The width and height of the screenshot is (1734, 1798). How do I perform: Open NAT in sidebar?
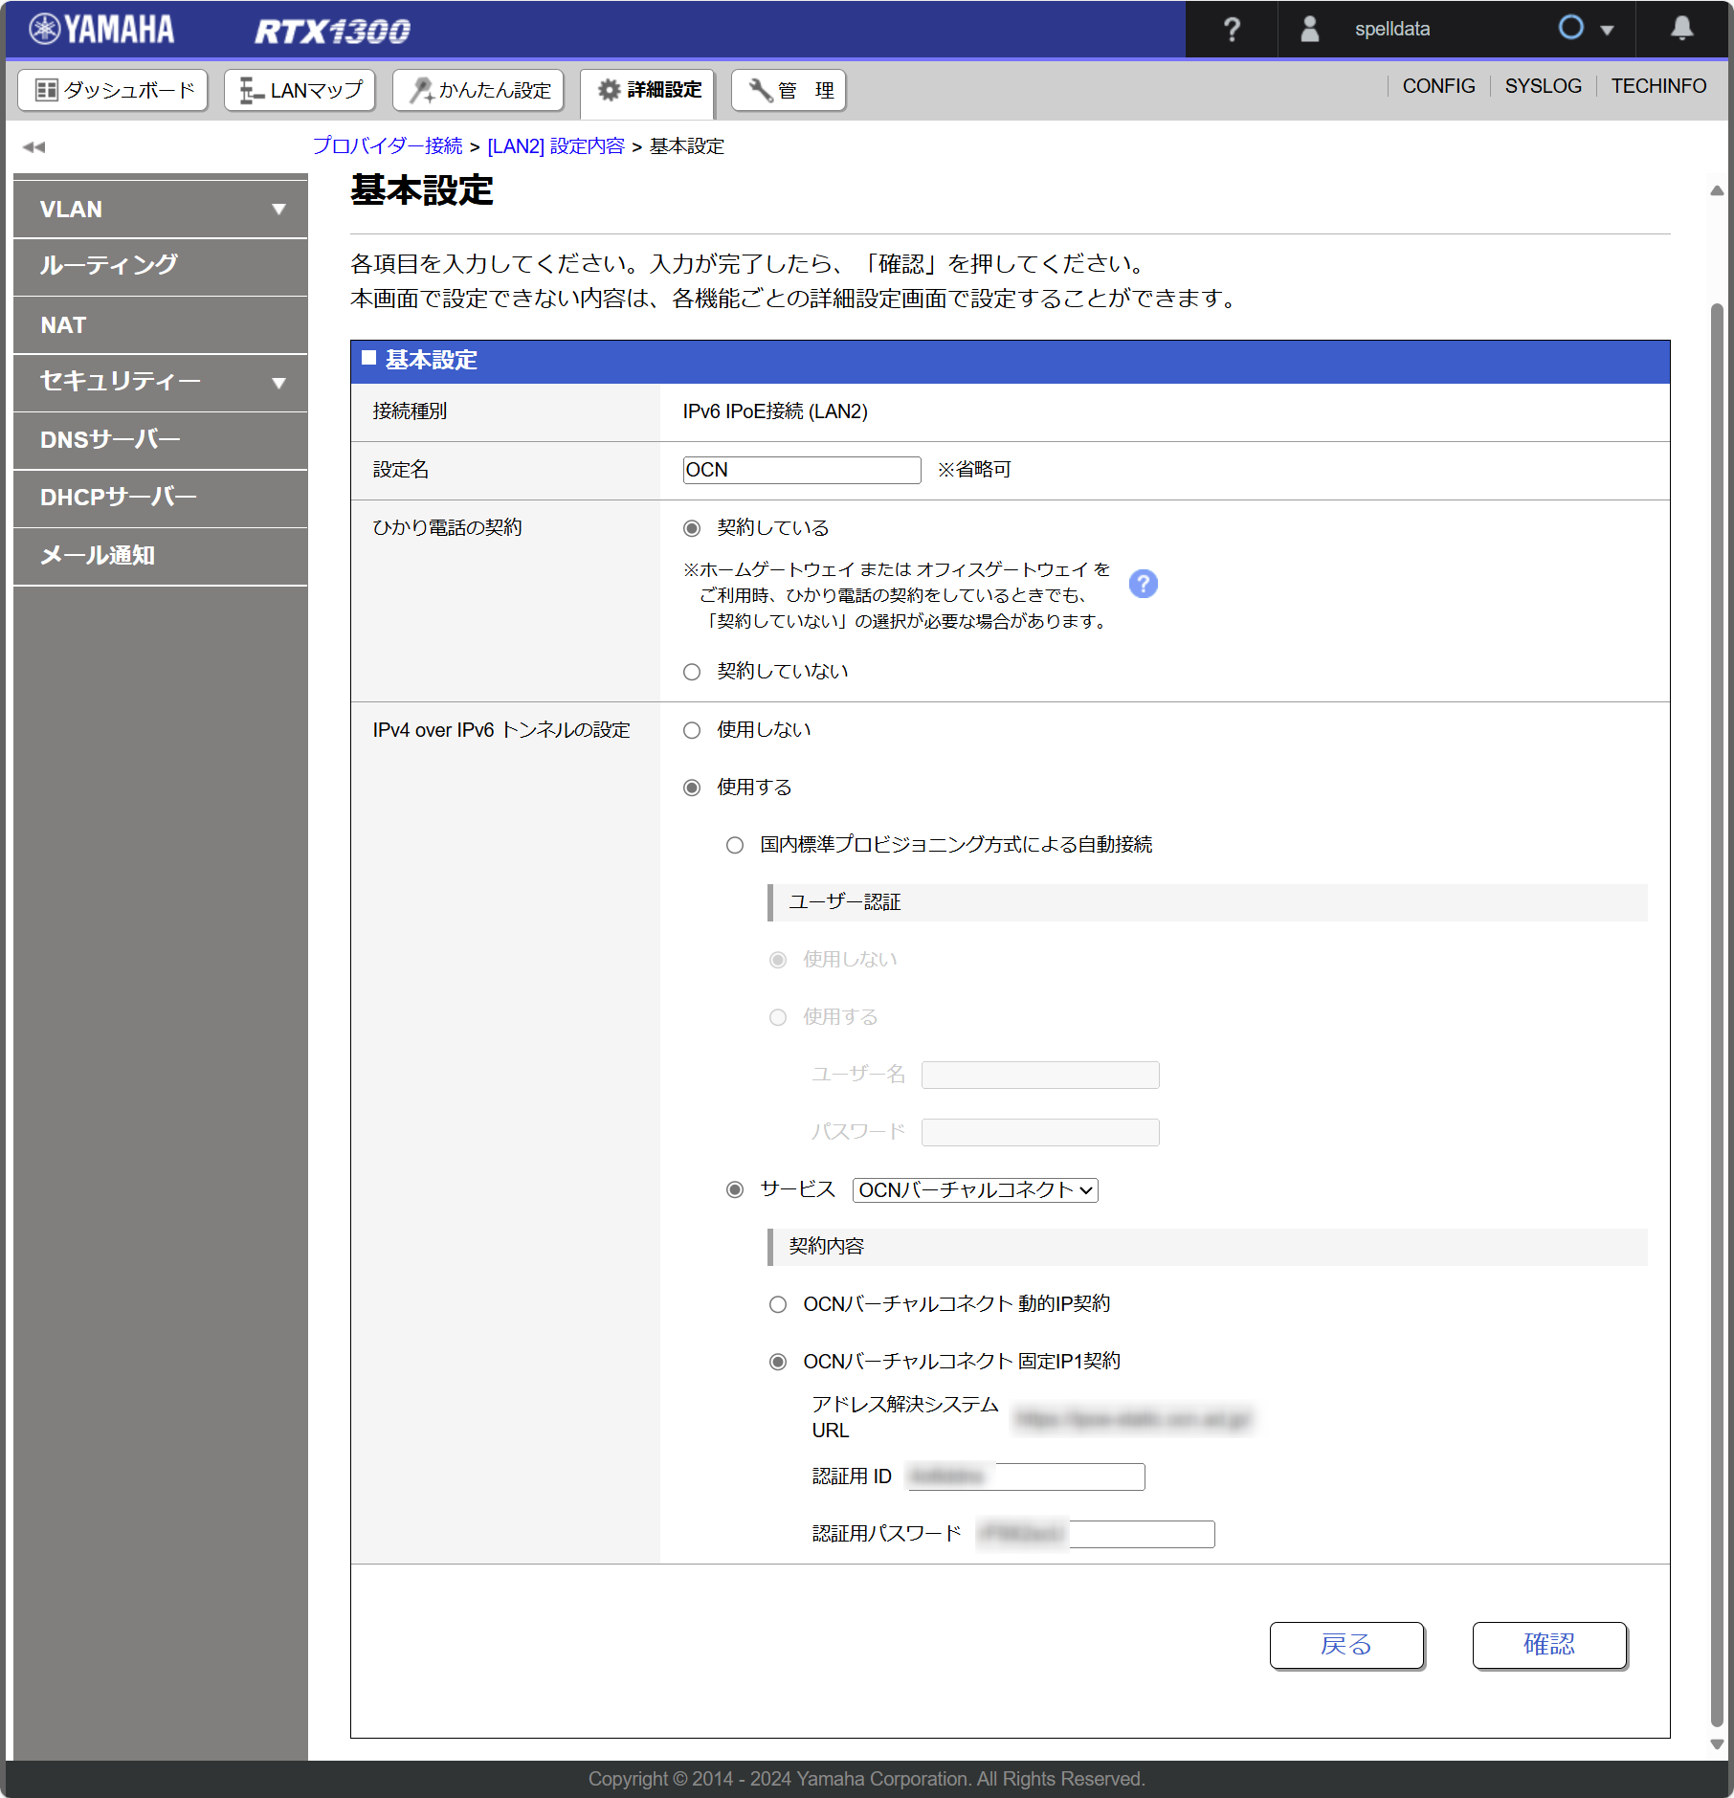pyautogui.click(x=161, y=325)
